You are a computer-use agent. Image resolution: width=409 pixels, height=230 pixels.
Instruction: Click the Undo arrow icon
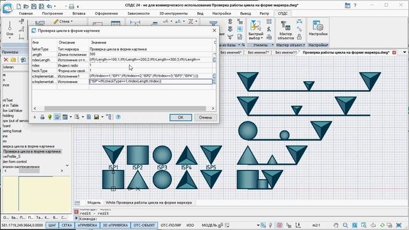coord(49,6)
